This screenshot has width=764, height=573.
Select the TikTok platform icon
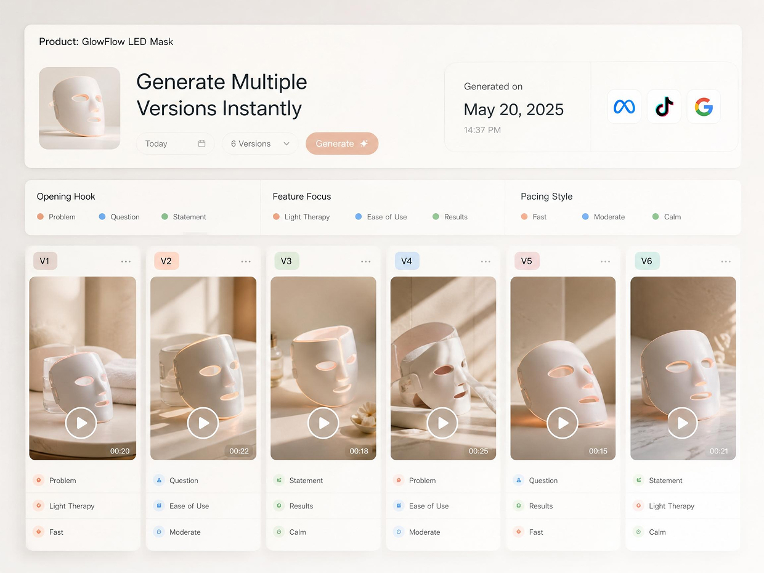[x=664, y=107]
